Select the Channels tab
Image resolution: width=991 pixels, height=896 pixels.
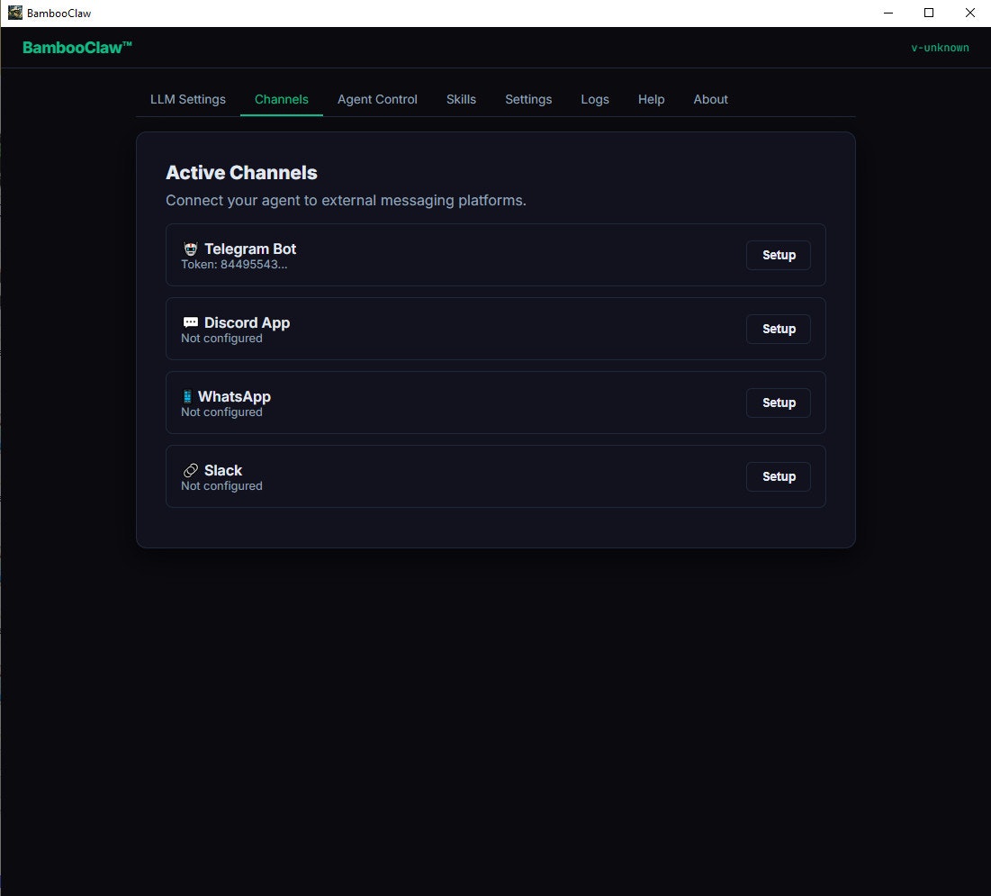pyautogui.click(x=281, y=99)
